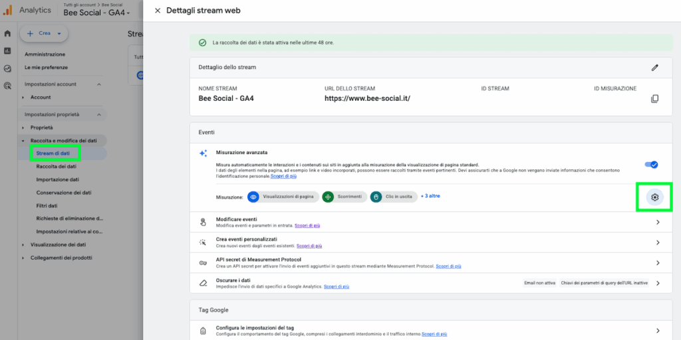Open Reports icon in left rail
Screen dimensions: 681x340
[x=7, y=50]
